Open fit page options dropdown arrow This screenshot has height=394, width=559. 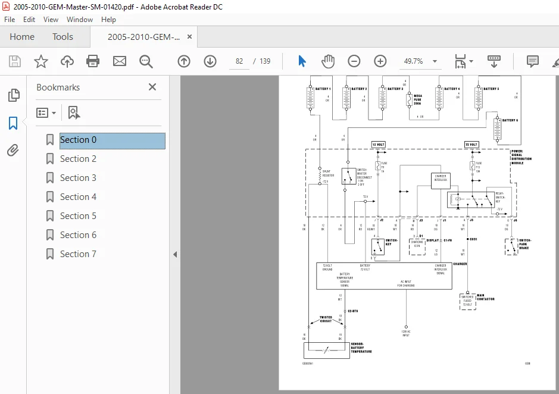coord(471,61)
